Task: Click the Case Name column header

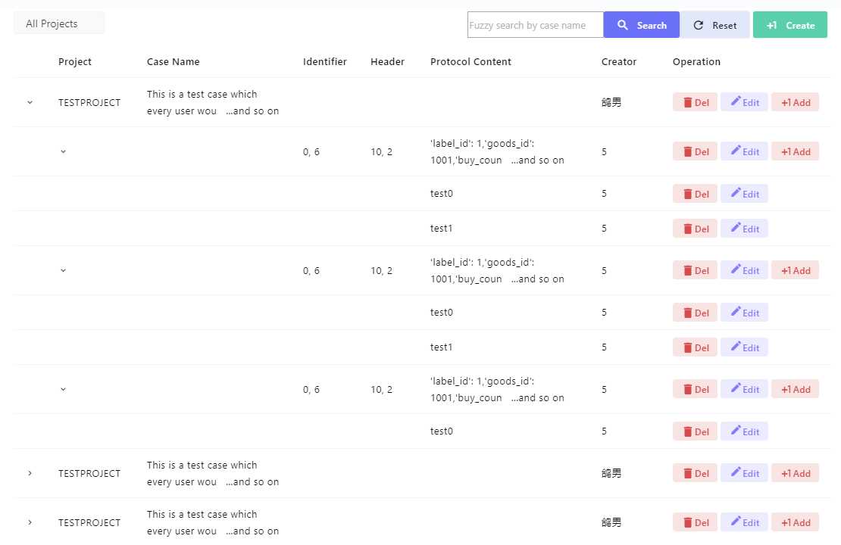Action: [x=174, y=61]
